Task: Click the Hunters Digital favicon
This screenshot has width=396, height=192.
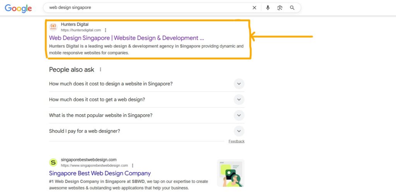Action: [x=53, y=27]
